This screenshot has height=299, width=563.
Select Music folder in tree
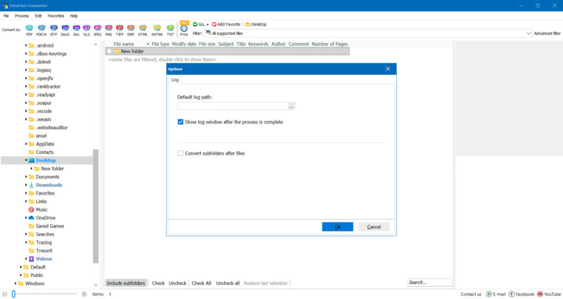(x=42, y=209)
